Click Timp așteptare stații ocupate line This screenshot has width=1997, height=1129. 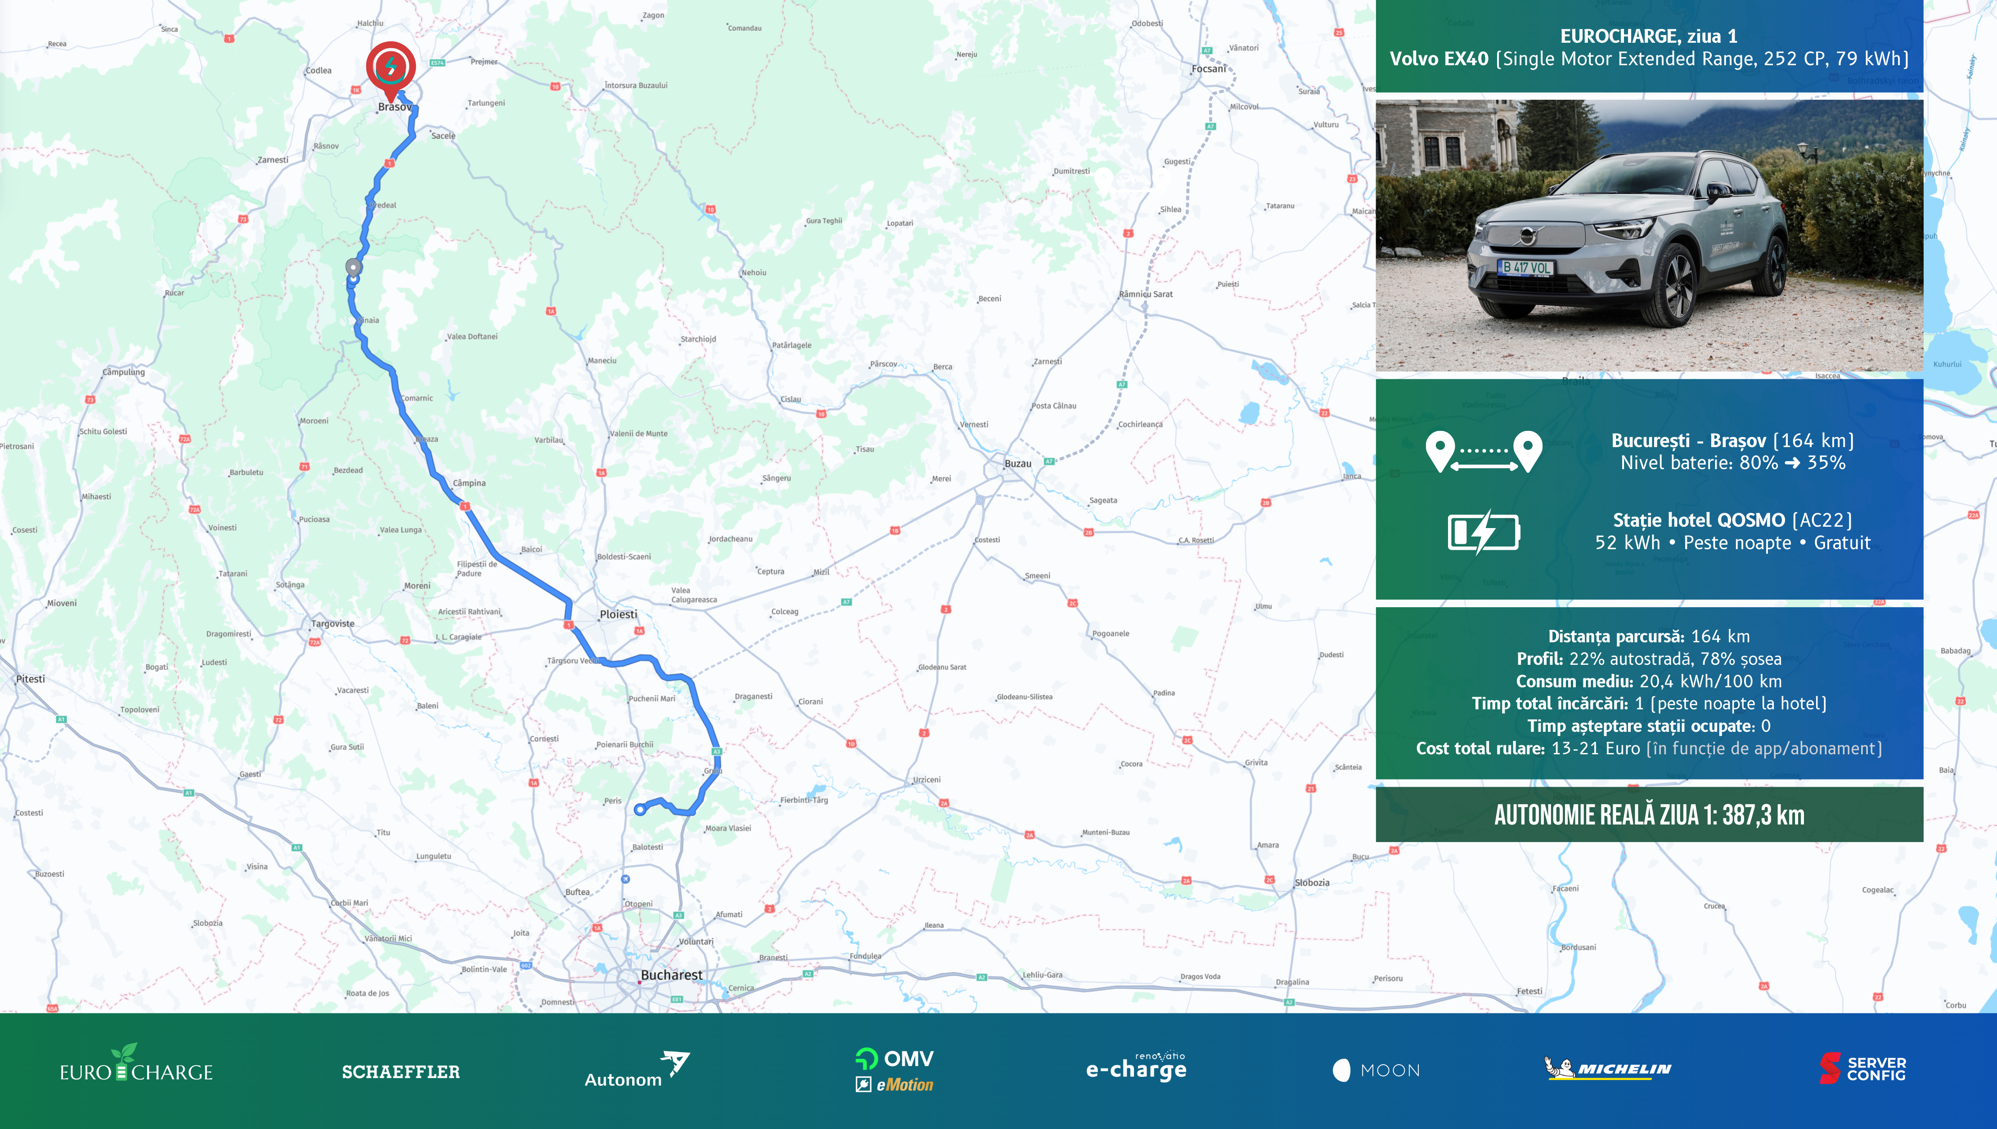coord(1649,726)
